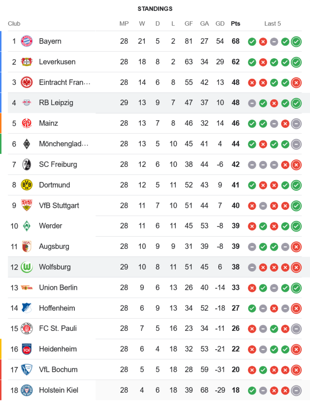Click the Bayern club crest icon
Image resolution: width=310 pixels, height=406 pixels.
pos(26,41)
